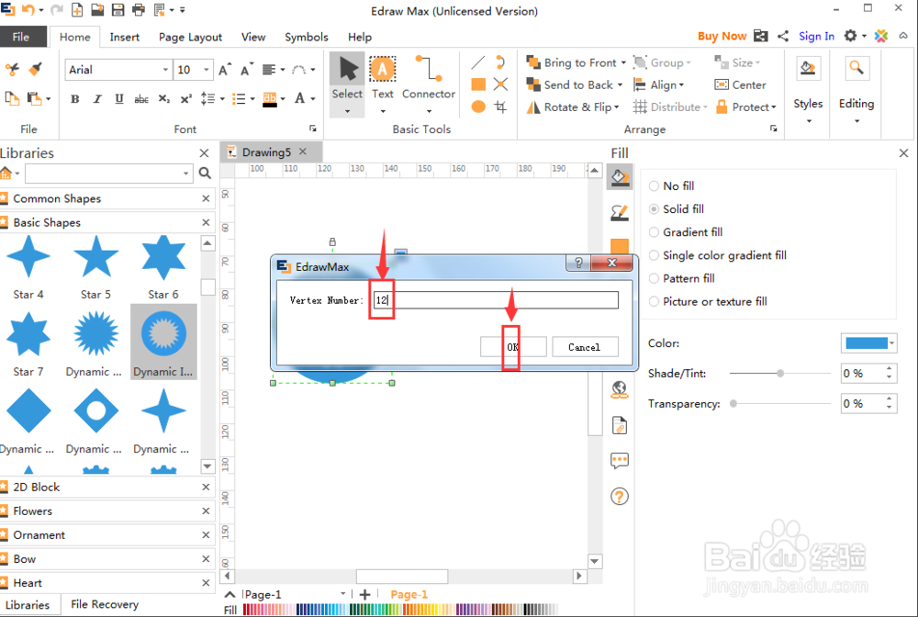Adjust the Shade/Tint slider
This screenshot has height=617, width=918.
tap(779, 374)
